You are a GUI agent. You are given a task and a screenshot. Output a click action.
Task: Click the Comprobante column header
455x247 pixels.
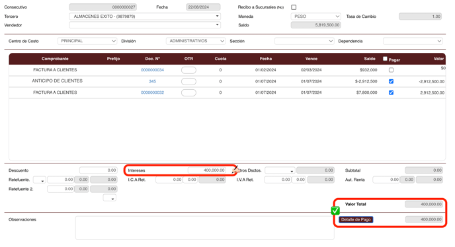click(x=55, y=59)
